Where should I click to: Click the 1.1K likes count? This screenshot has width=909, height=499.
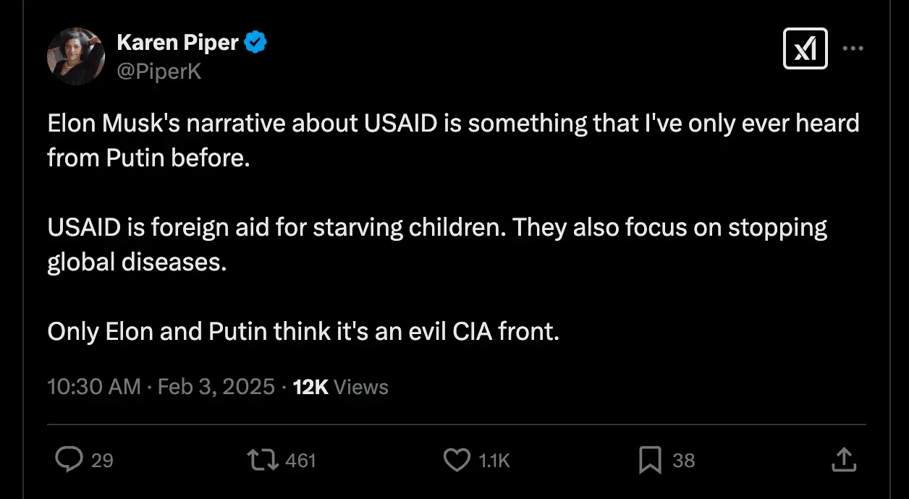(495, 461)
